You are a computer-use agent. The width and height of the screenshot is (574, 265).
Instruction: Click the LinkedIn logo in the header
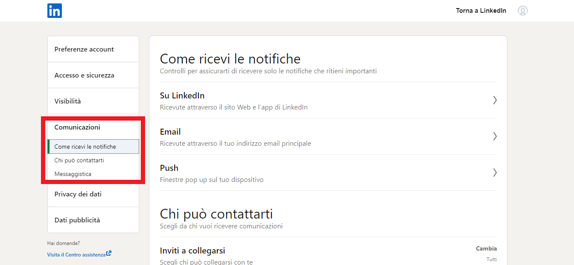pyautogui.click(x=54, y=11)
